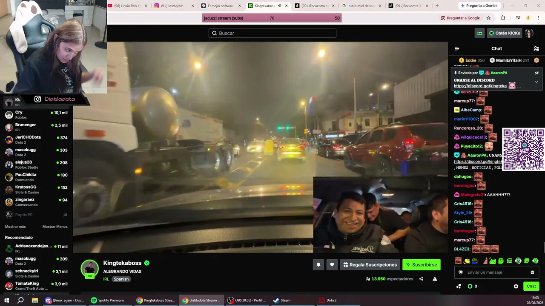Viewport: 545px width, 306px height.
Task: Open recommended channel TomateKing
Action: point(36,286)
